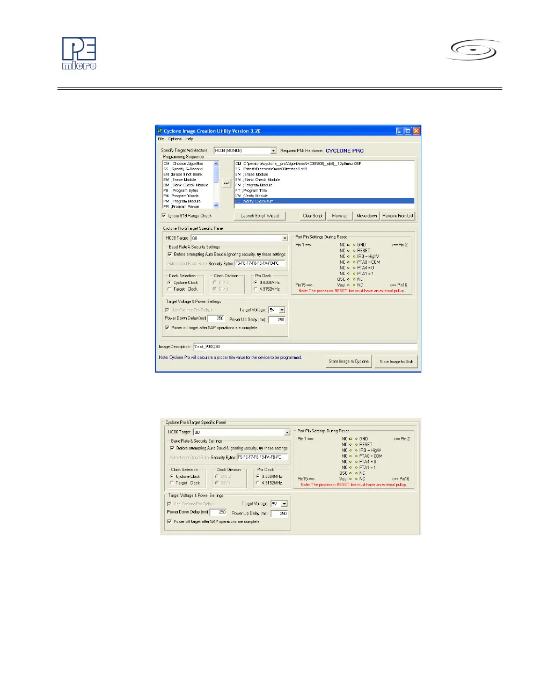Select 'SS ;Specify S-Record' in the available commands list
This screenshot has width=541, height=696.
point(188,169)
